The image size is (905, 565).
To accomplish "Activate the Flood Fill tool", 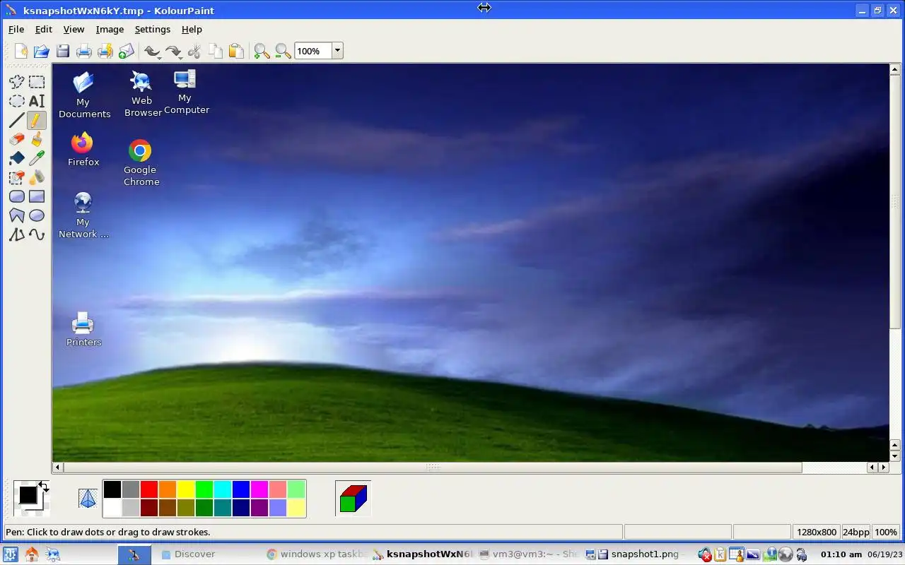I will [16, 158].
